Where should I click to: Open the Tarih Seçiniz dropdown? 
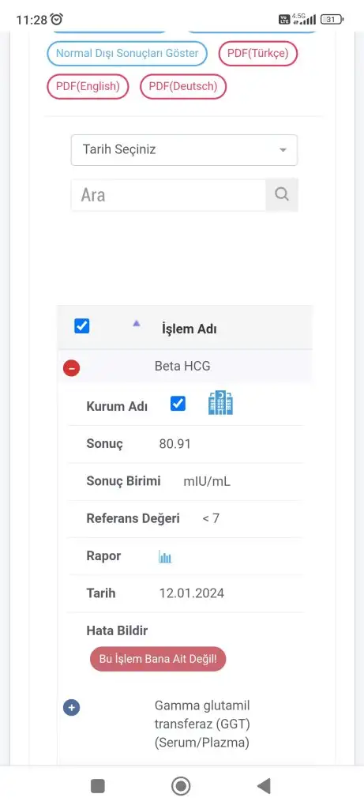point(184,150)
